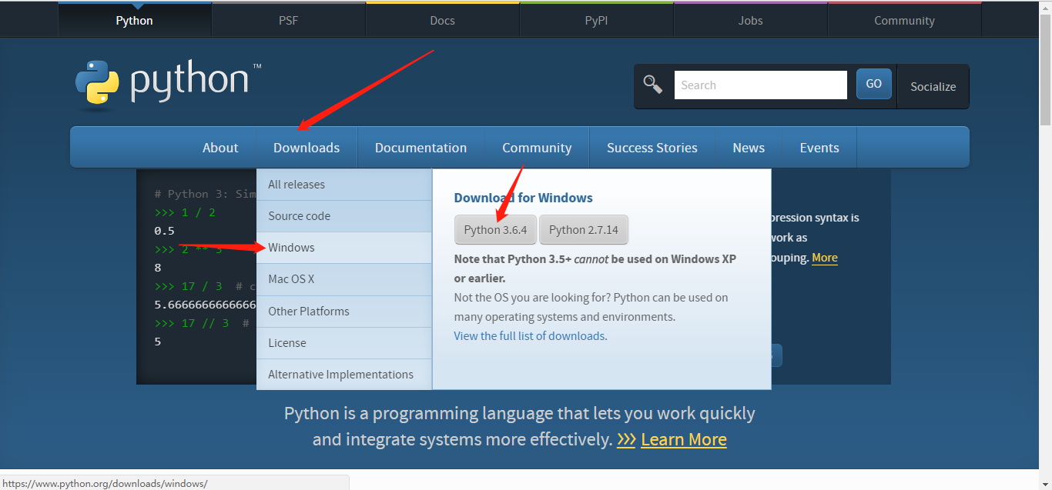Open the Events navigation menu
The width and height of the screenshot is (1052, 490).
(819, 148)
